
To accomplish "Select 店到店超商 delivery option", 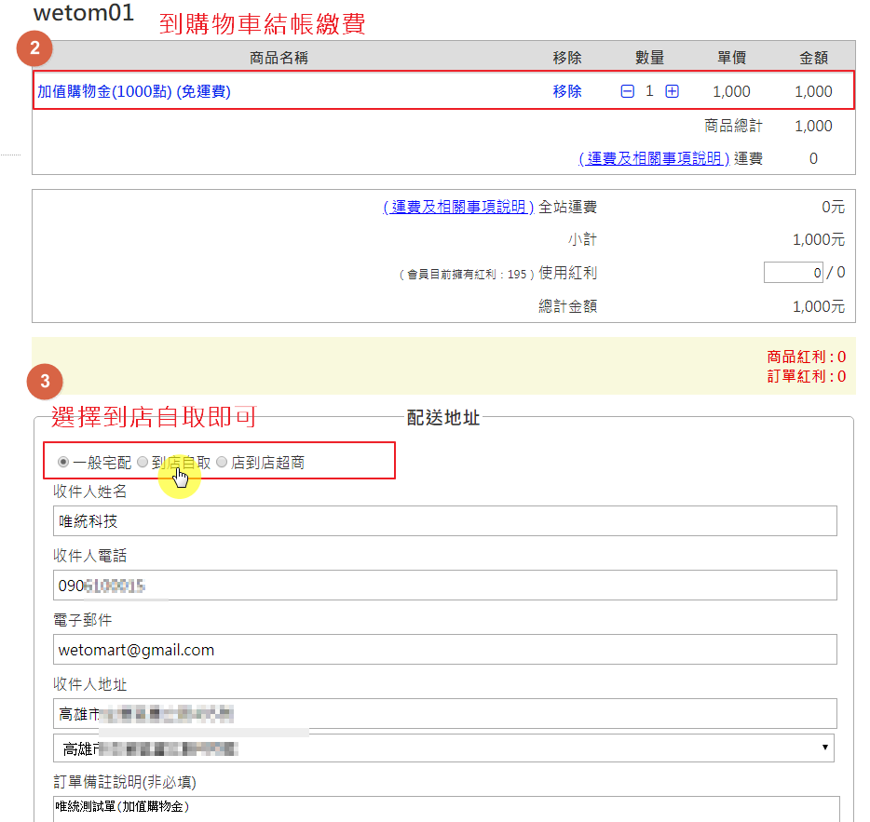I will 222,462.
